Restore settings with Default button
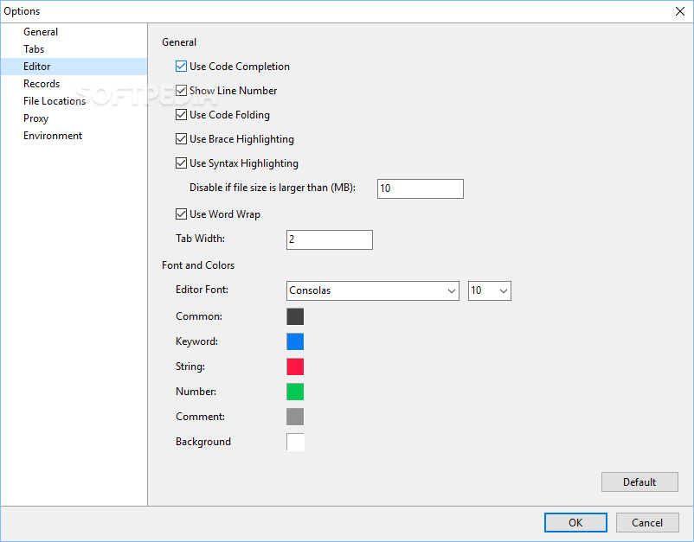This screenshot has height=542, width=694. (639, 481)
